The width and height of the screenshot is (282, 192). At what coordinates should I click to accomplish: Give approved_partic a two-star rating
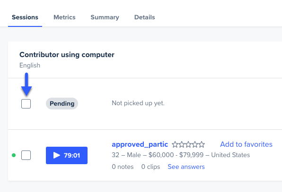click(x=182, y=144)
